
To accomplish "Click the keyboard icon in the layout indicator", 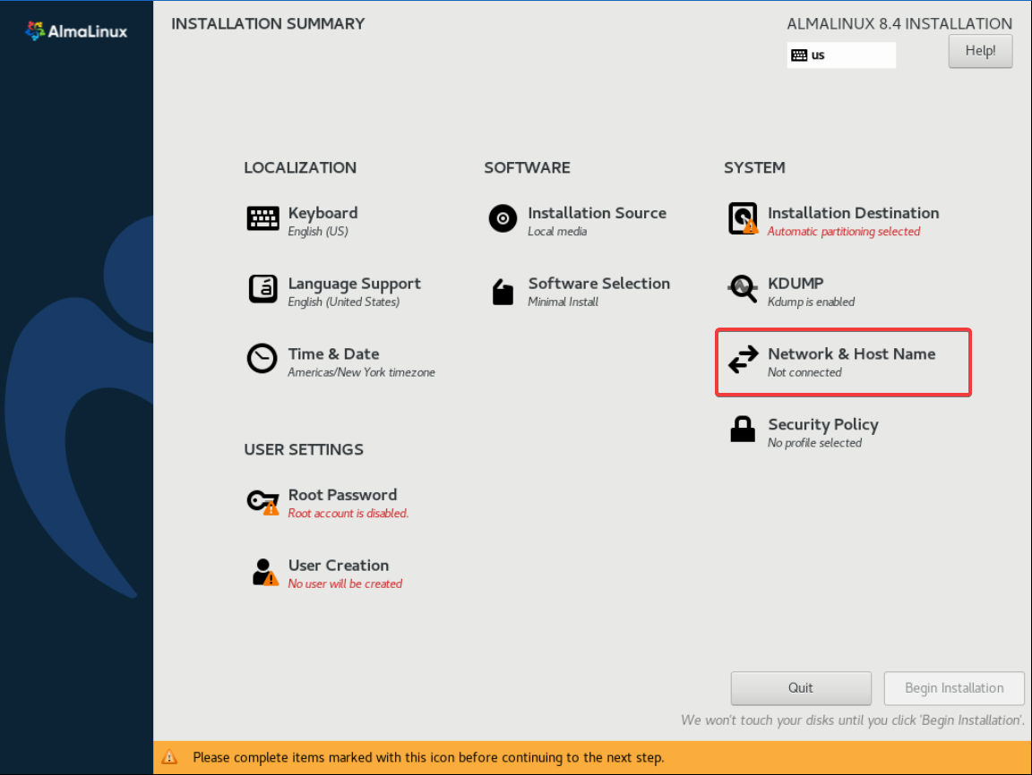I will coord(799,55).
